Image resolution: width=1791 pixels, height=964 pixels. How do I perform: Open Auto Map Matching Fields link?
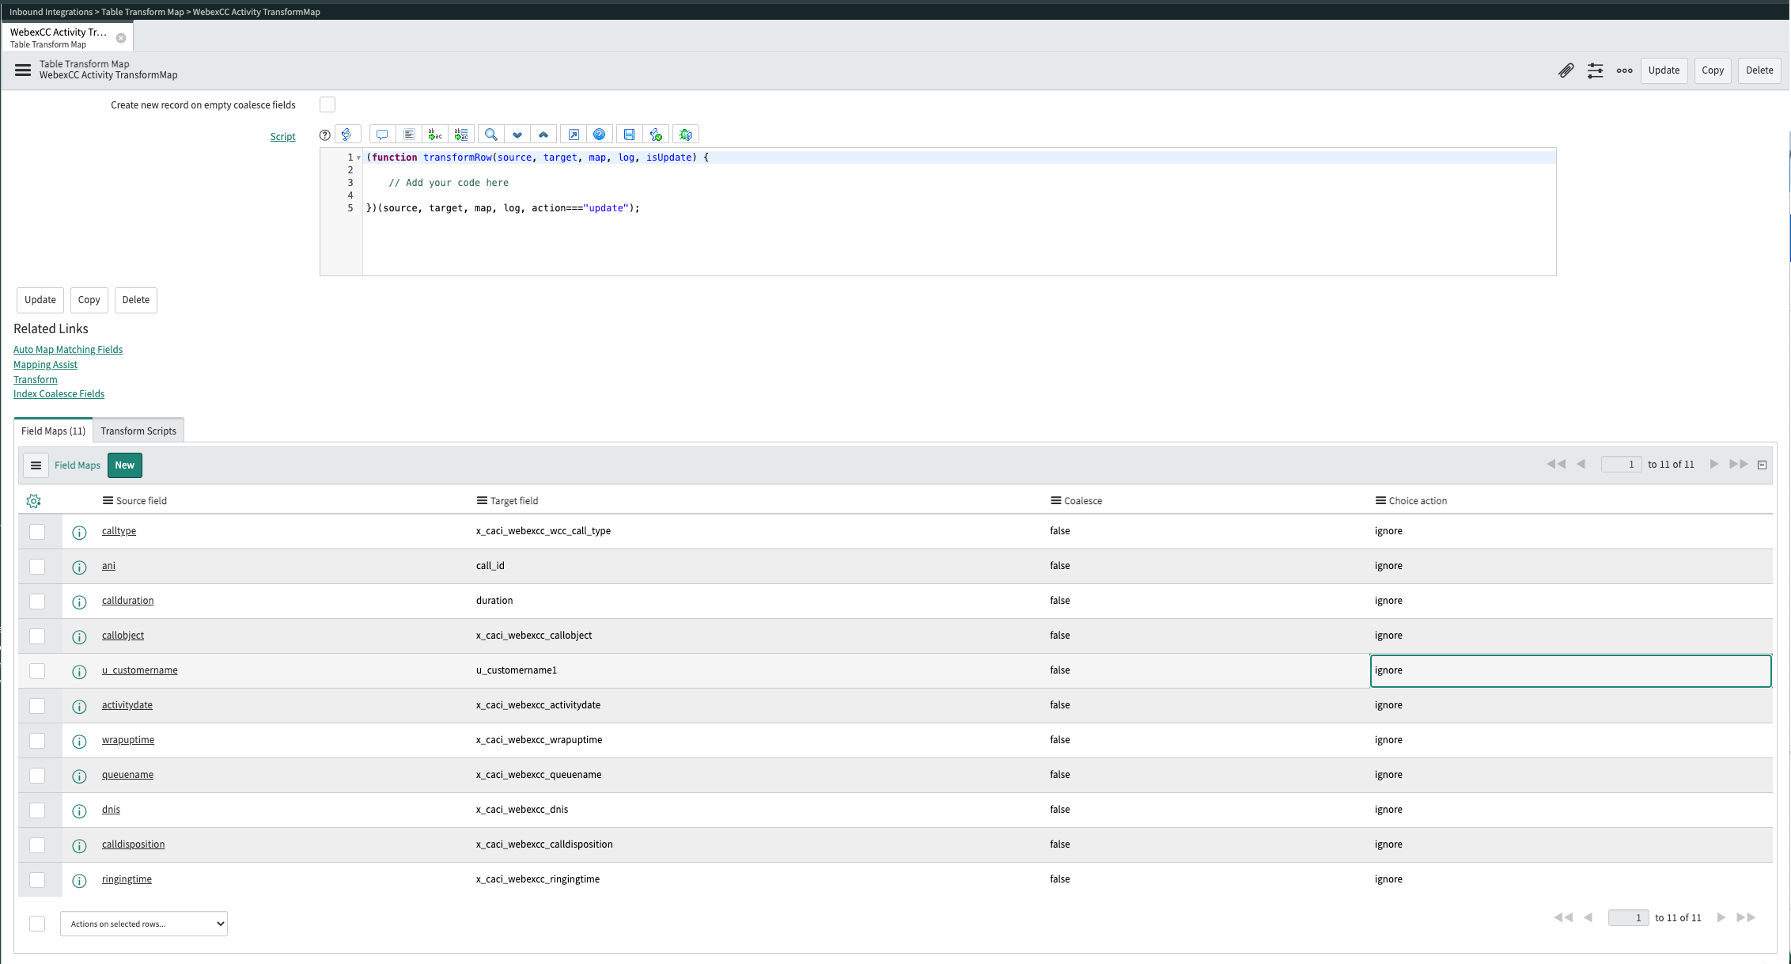(x=68, y=350)
